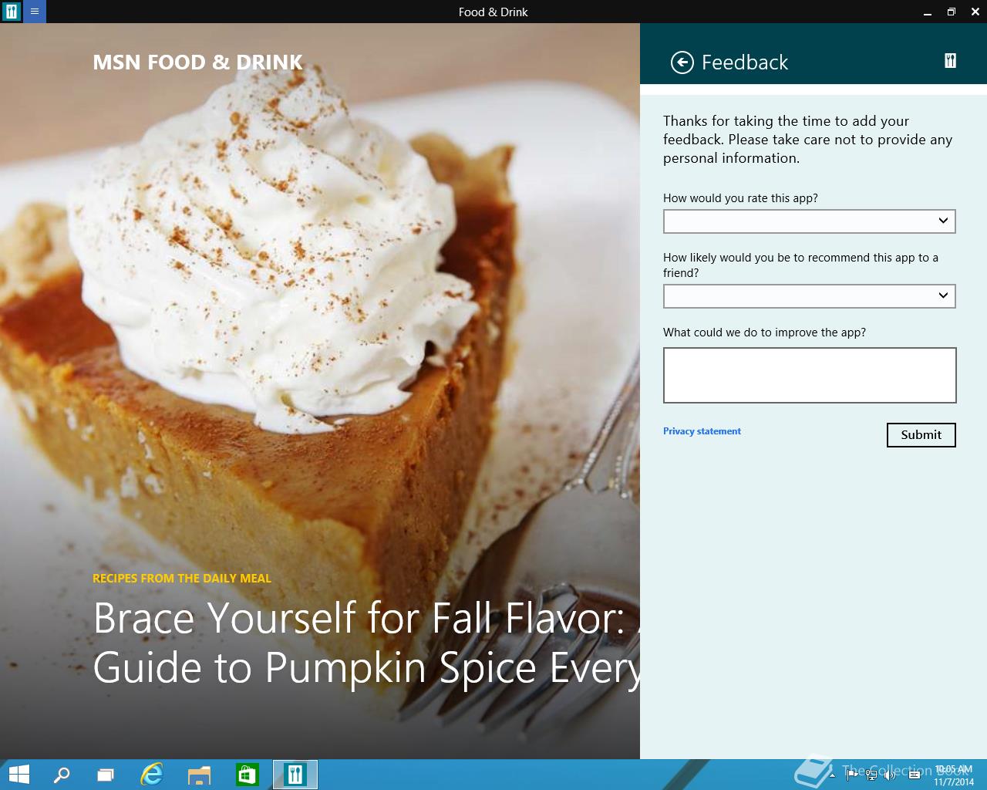The height and width of the screenshot is (790, 987).
Task: Minimize the Food & Drink window
Action: click(x=927, y=12)
